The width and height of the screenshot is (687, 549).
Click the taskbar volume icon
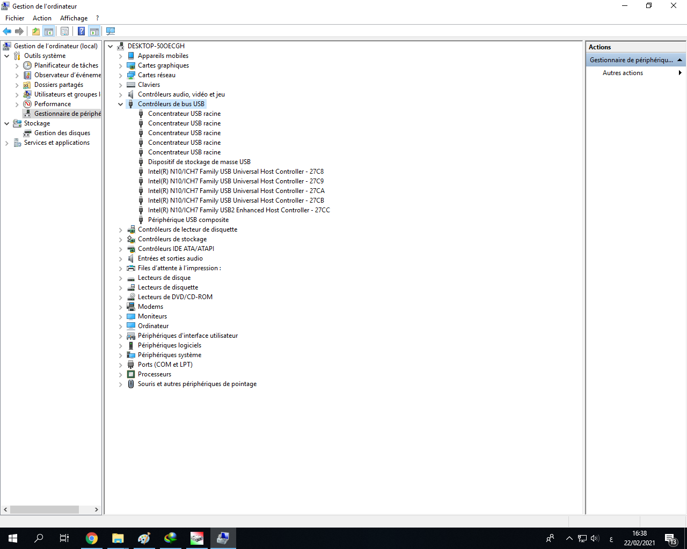click(x=595, y=538)
